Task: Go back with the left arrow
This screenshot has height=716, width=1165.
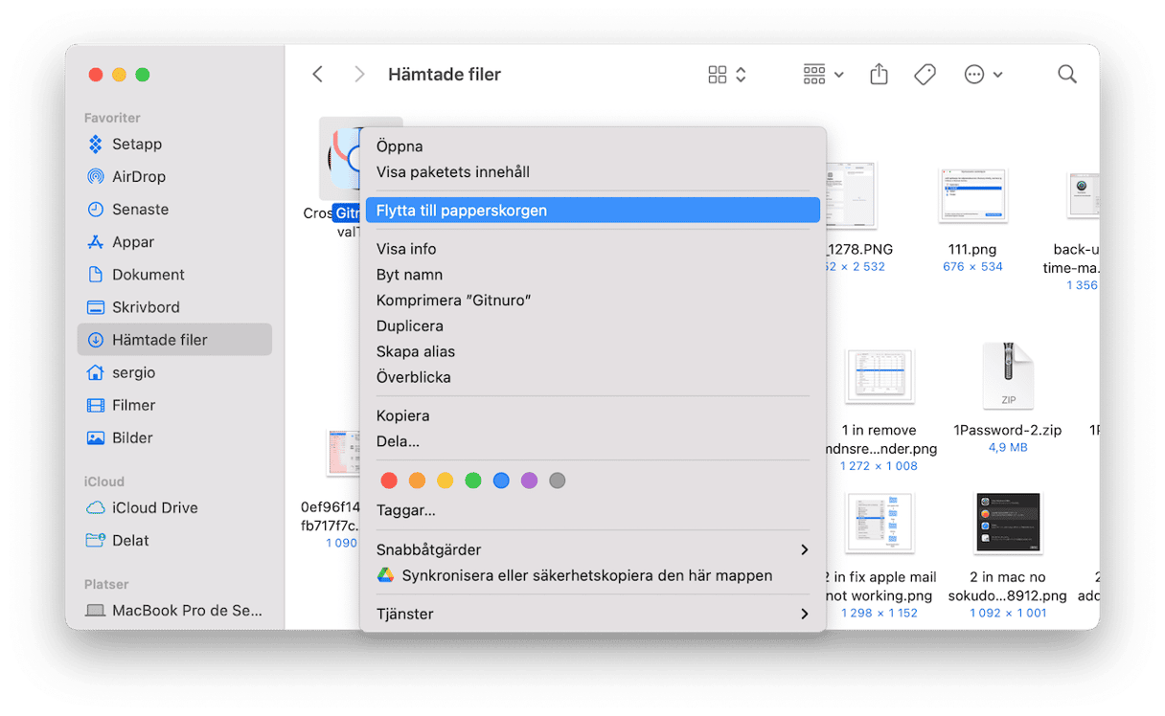Action: click(x=318, y=75)
